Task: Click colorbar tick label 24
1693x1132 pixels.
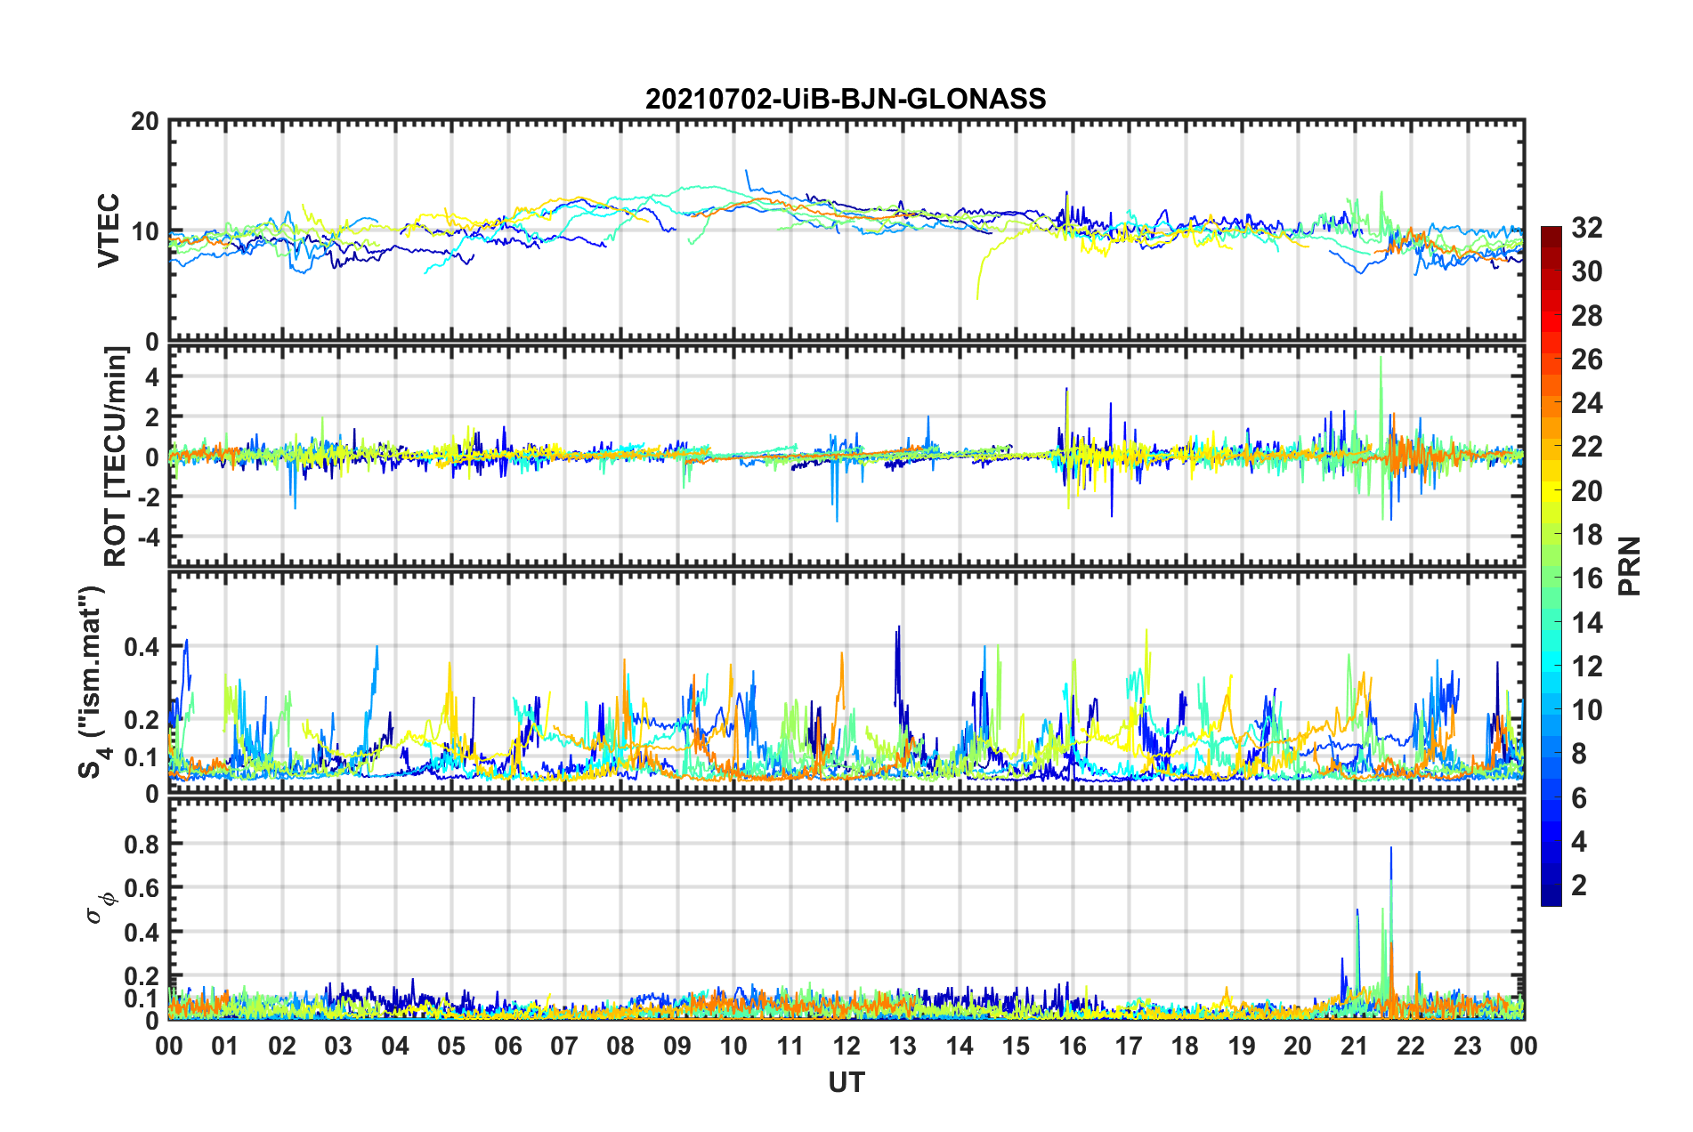Action: (1586, 403)
